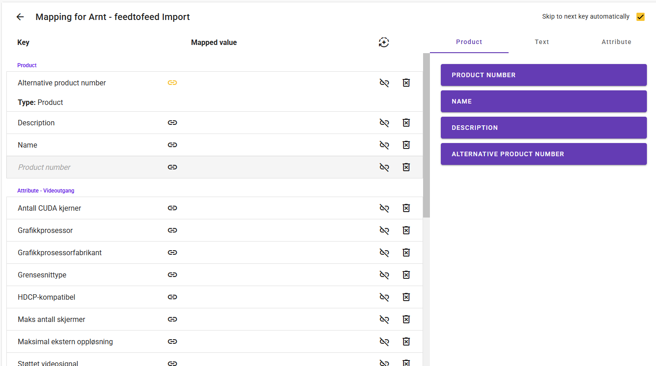The height and width of the screenshot is (366, 656).
Task: Delete the Name key row
Action: 406,145
